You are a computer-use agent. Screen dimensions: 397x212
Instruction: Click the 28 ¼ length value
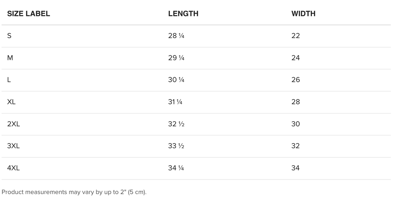(176, 36)
